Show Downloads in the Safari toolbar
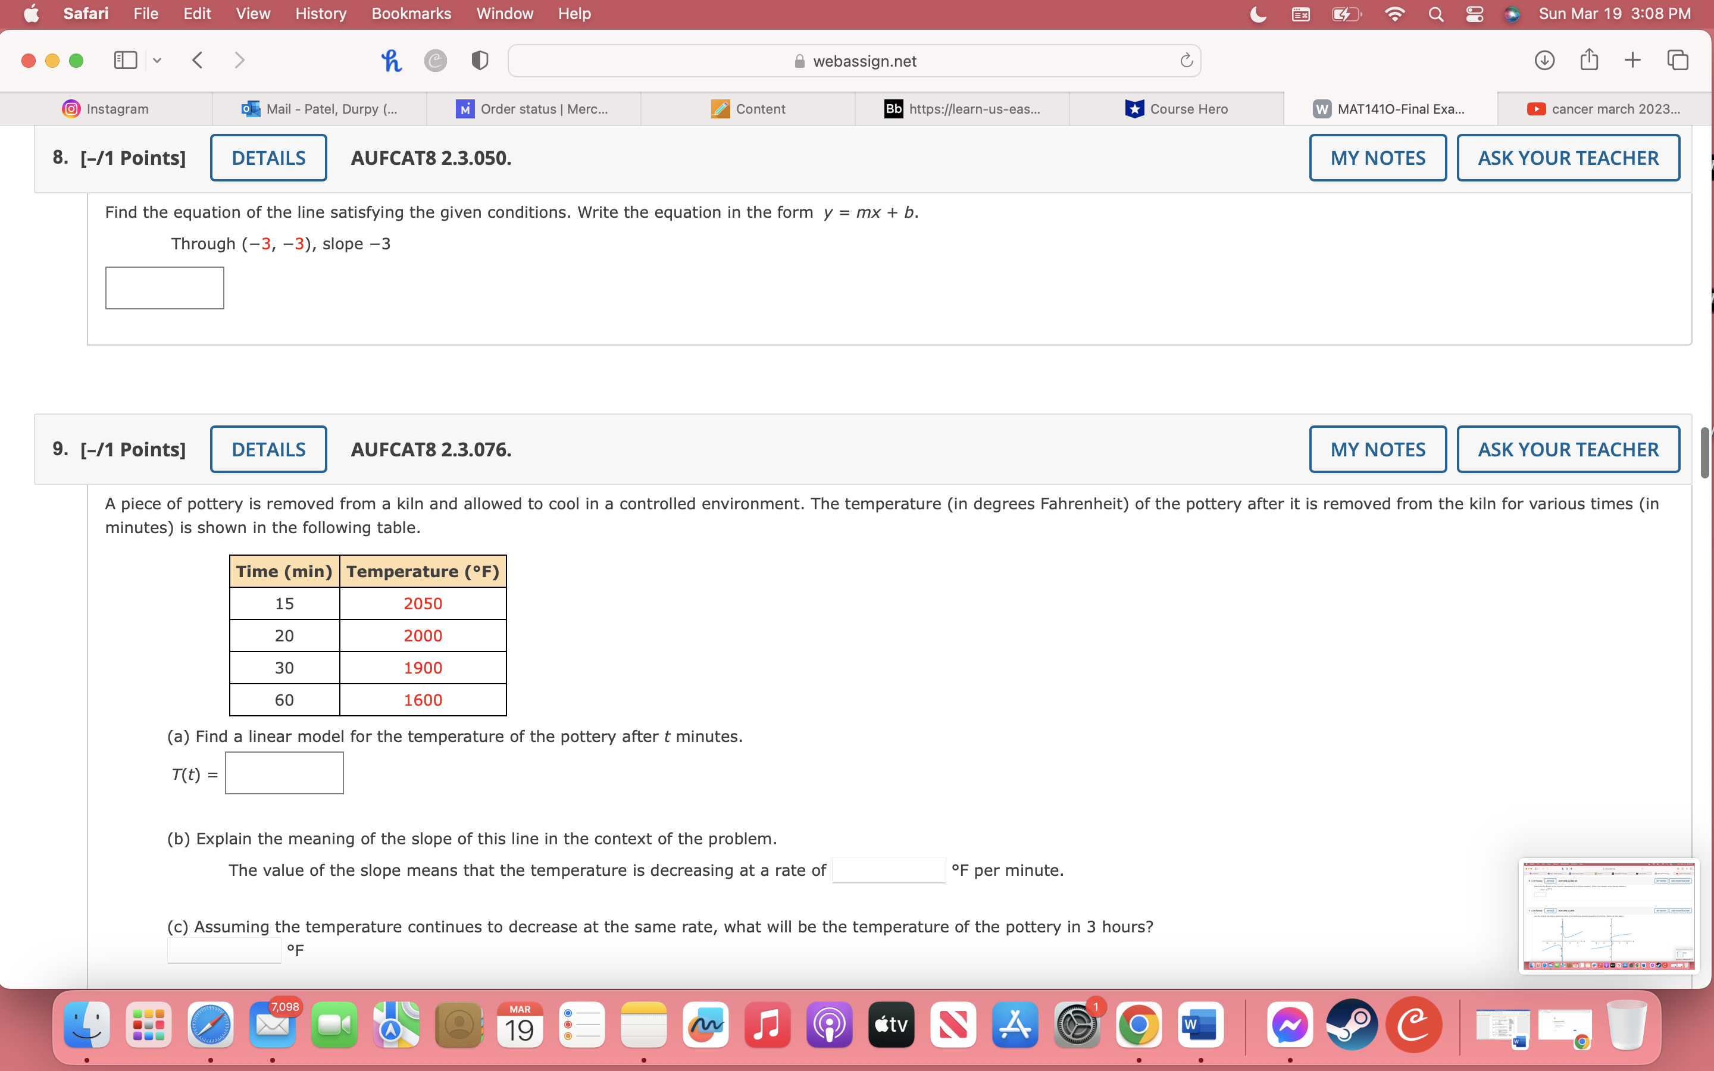 pyautogui.click(x=1545, y=60)
